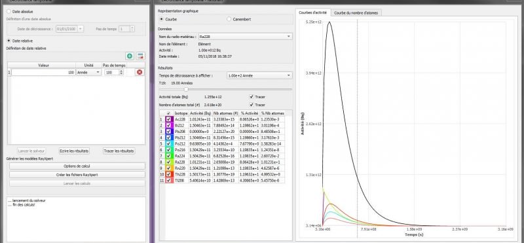Uncheck the Rn220 isotope checkbox
Screen dimensions: 524x243
[x=168, y=168]
